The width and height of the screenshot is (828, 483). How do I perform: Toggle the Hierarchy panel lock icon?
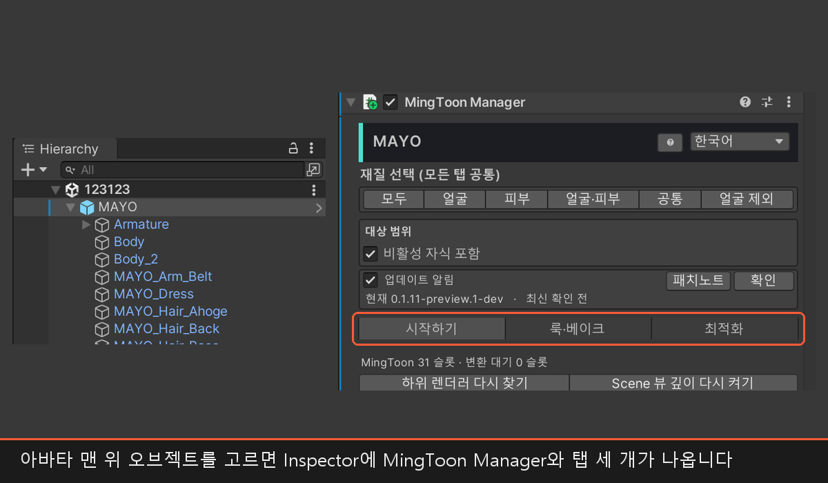pos(293,148)
